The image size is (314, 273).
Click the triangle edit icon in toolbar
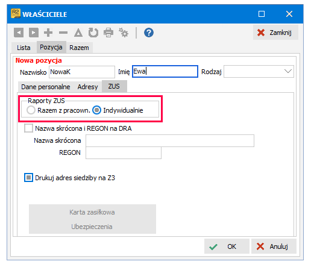pos(78,33)
